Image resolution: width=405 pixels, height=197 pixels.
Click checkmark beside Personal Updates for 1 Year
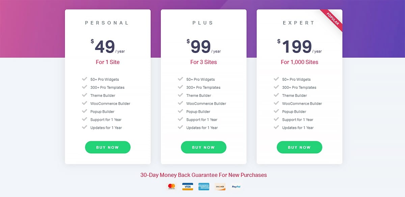85,128
